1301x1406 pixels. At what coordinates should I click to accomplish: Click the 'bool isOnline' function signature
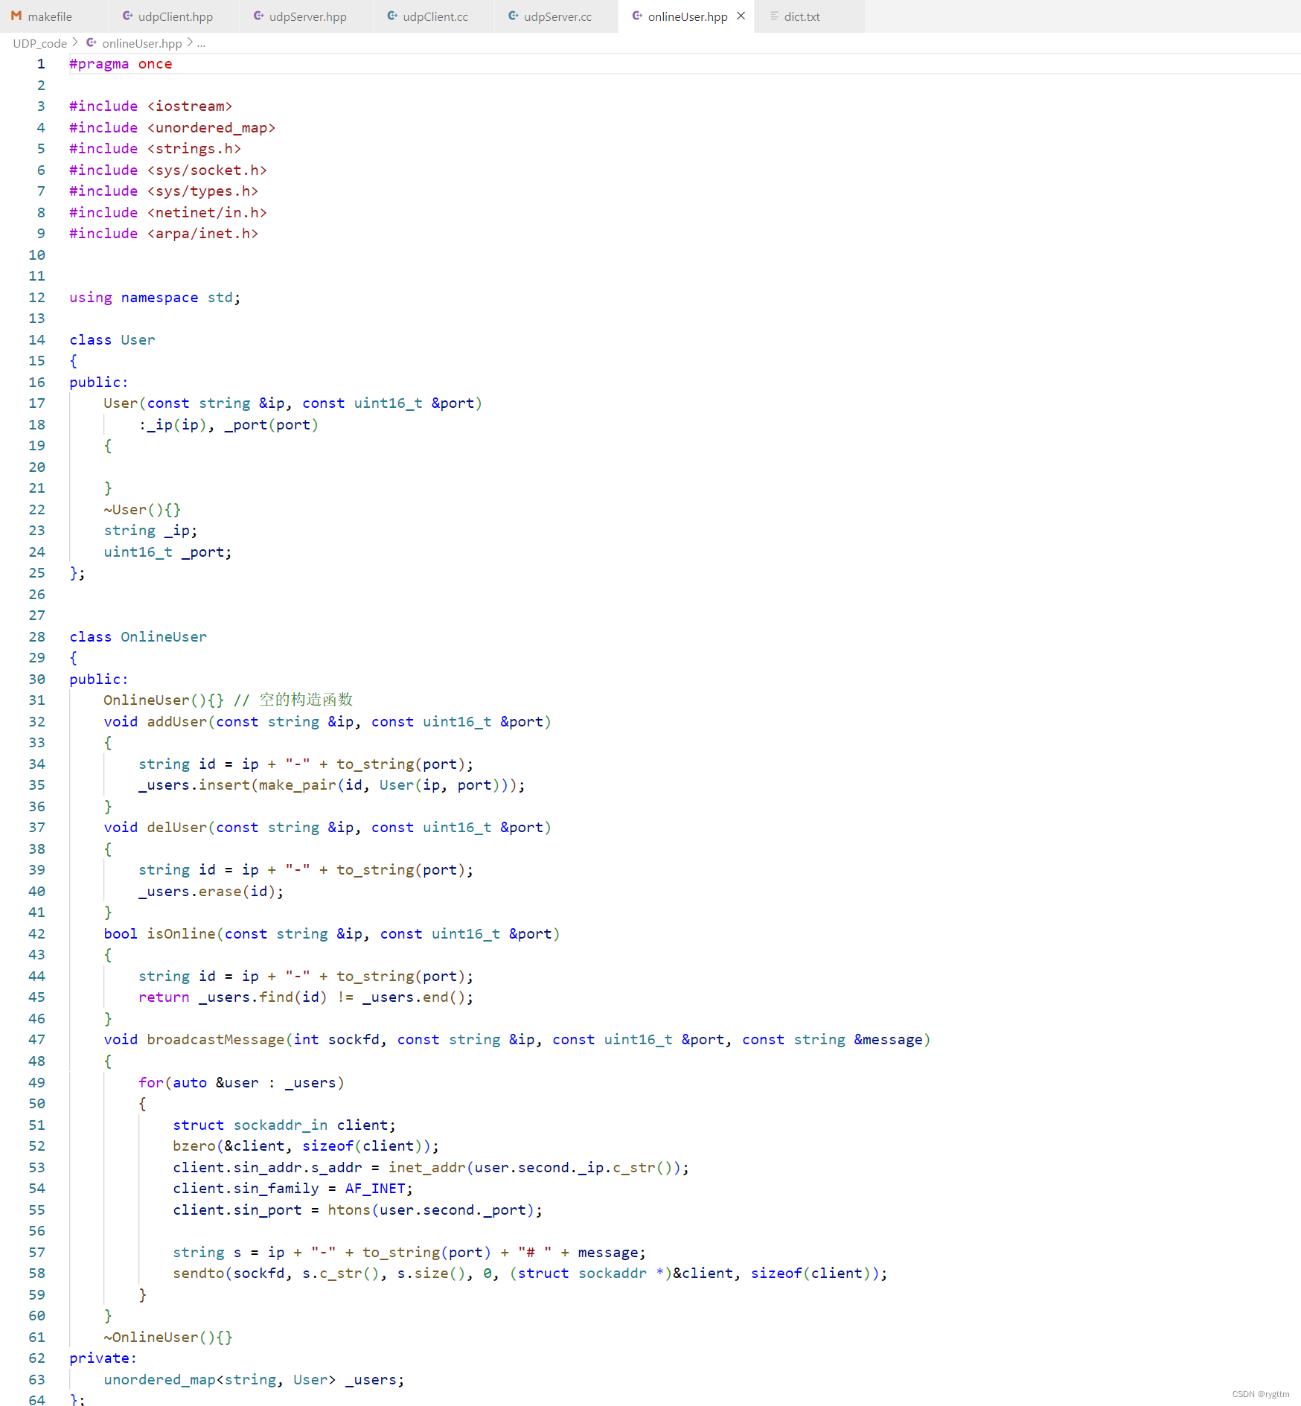[332, 934]
